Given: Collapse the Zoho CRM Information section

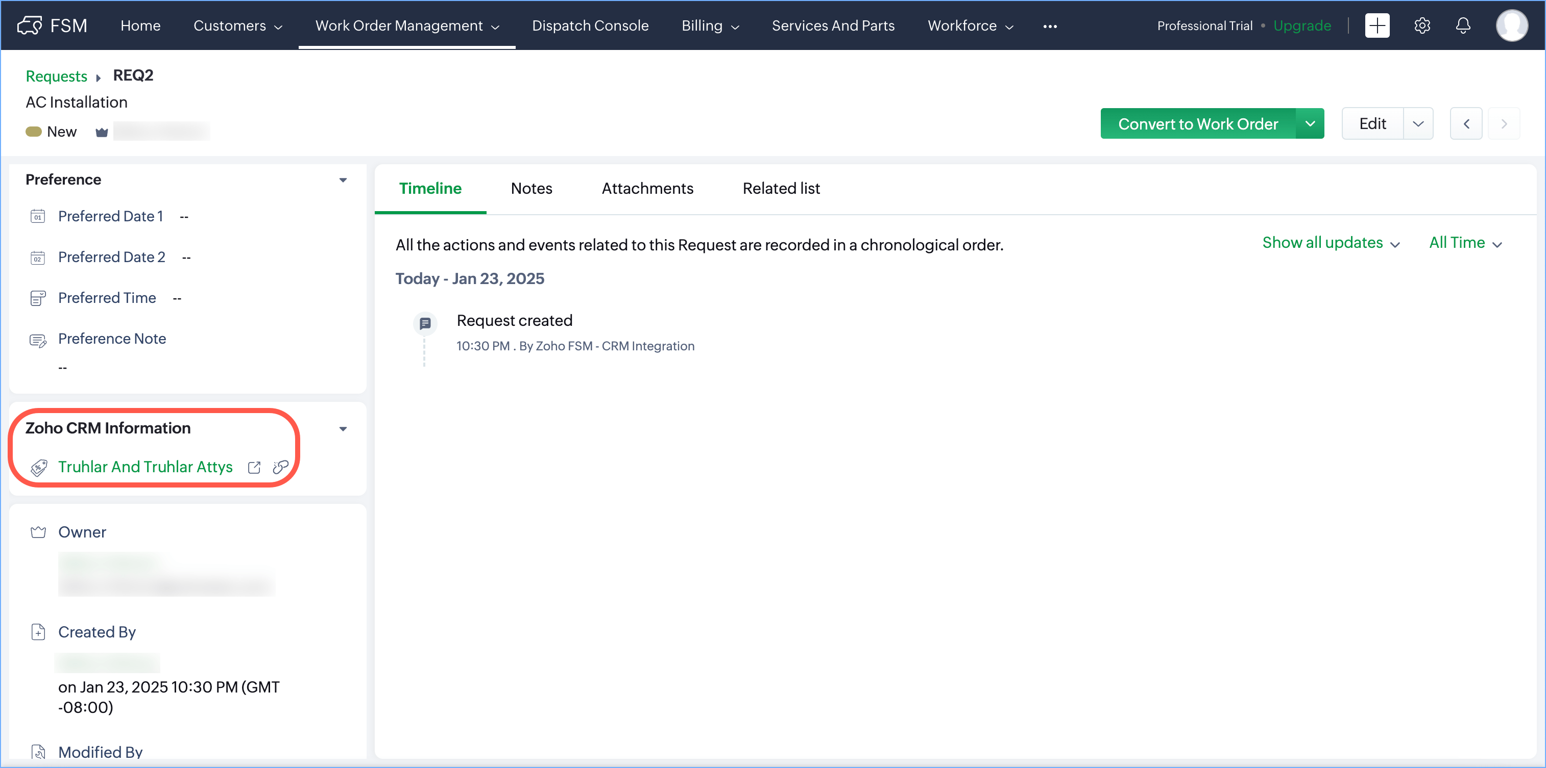Looking at the screenshot, I should tap(343, 429).
